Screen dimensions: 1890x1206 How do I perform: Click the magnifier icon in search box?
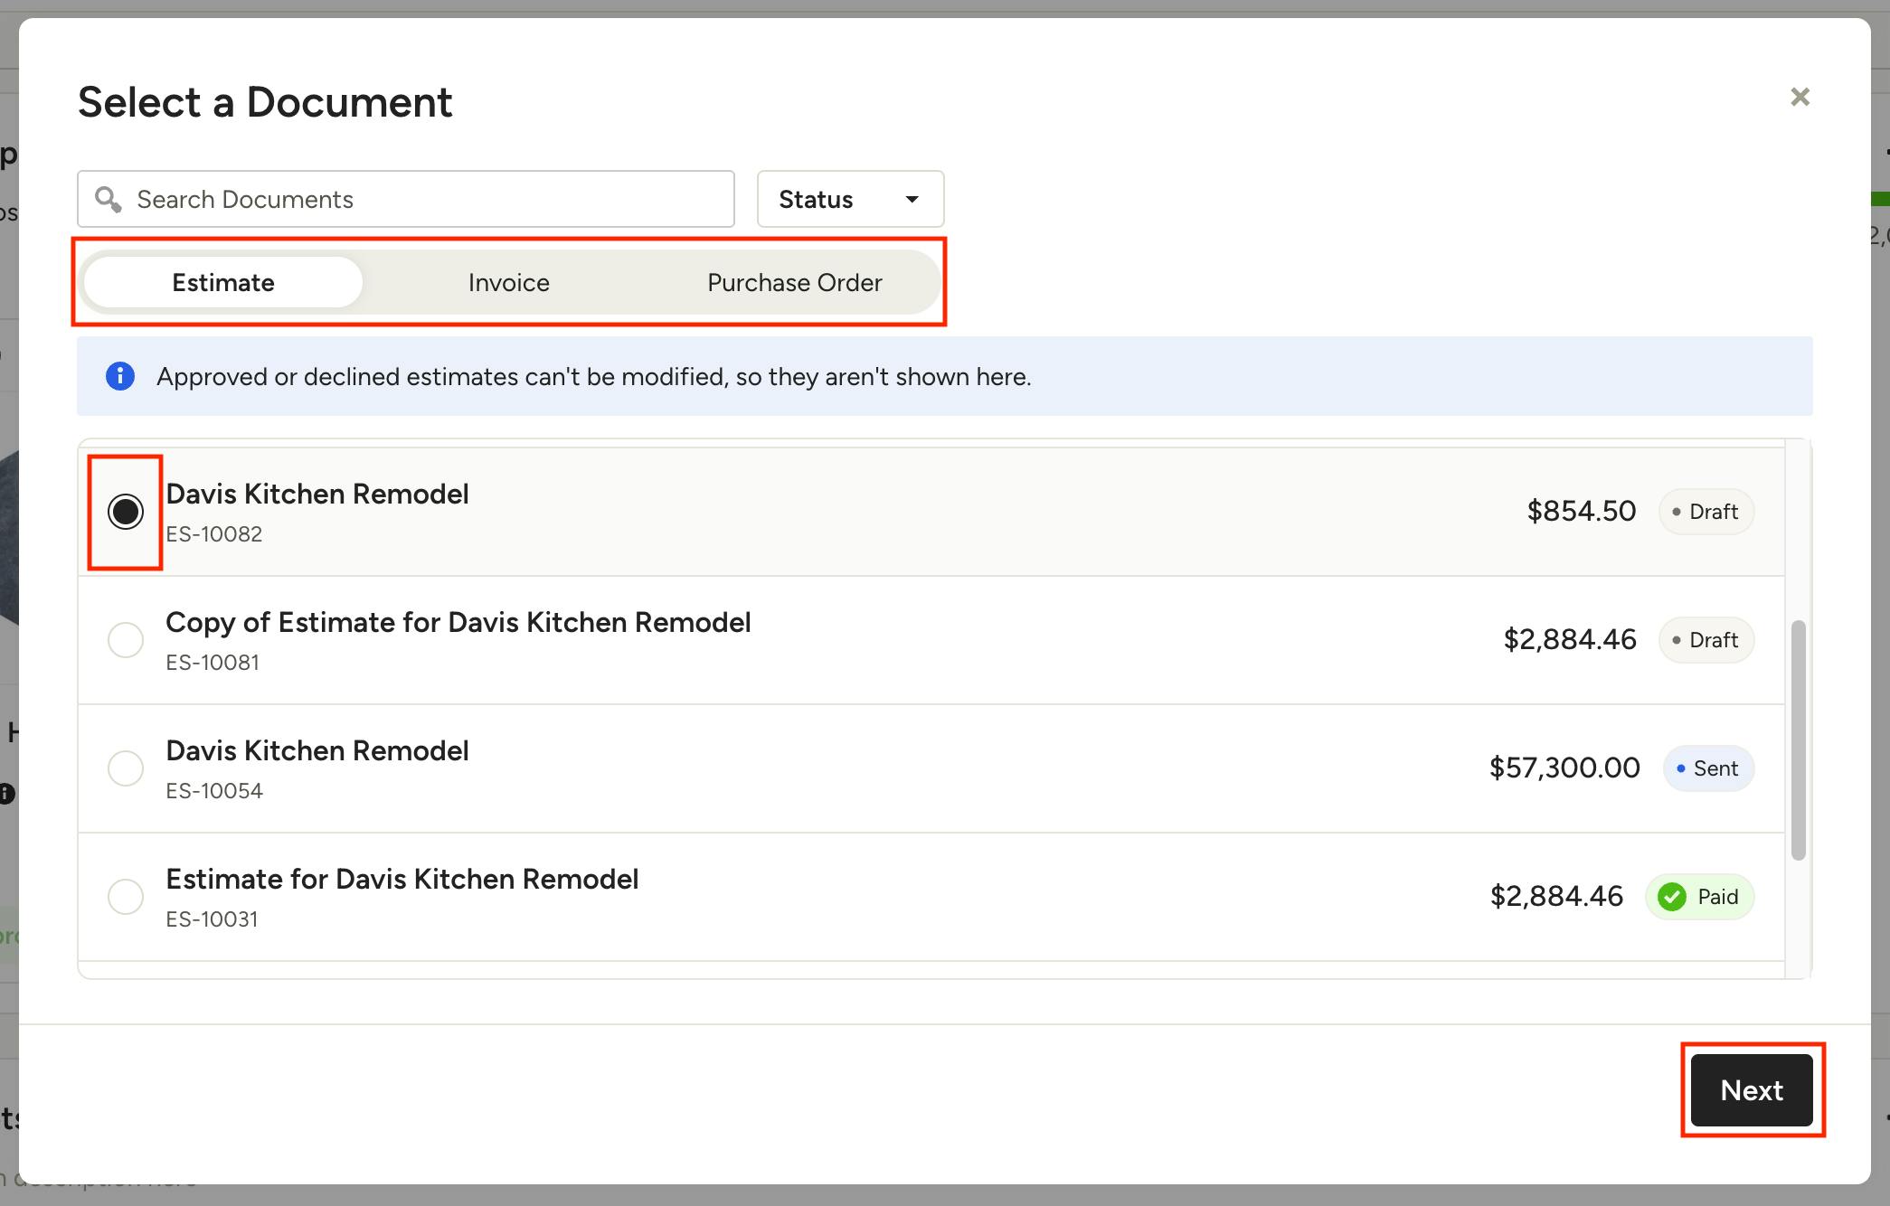(x=109, y=199)
